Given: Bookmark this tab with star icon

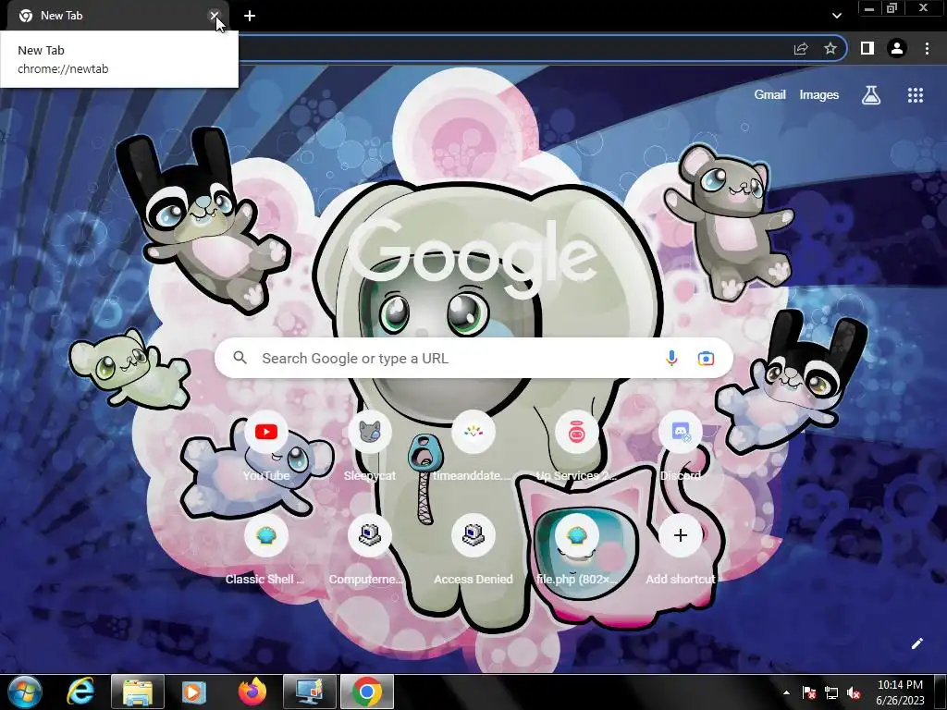Looking at the screenshot, I should tap(830, 48).
